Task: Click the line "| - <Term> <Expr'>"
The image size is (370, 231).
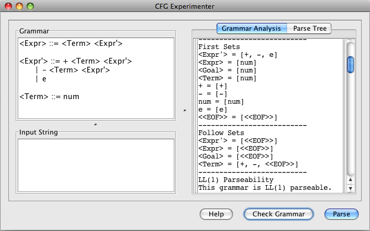Action: 73,70
